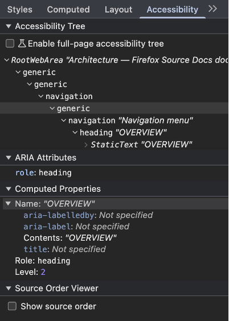Viewport: 229px width, 321px height.
Task: Collapse the Source Order Viewer section
Action: tap(9, 289)
